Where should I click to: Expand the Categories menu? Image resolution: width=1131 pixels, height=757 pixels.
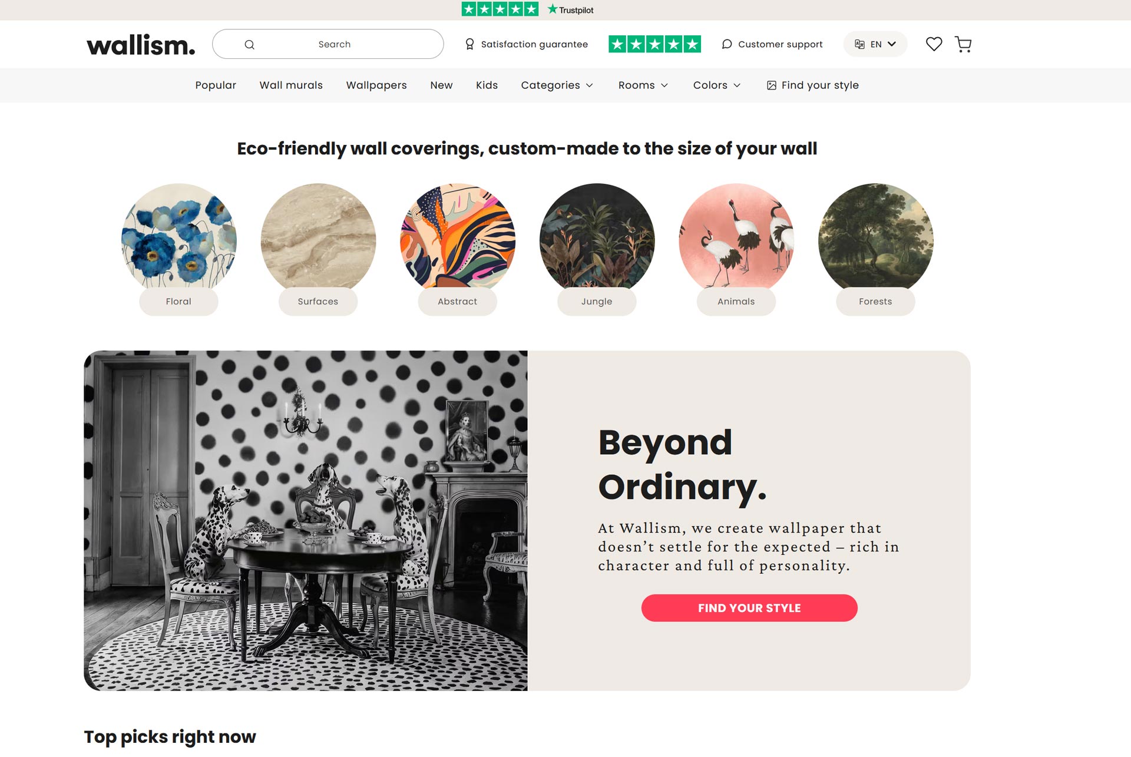point(557,85)
